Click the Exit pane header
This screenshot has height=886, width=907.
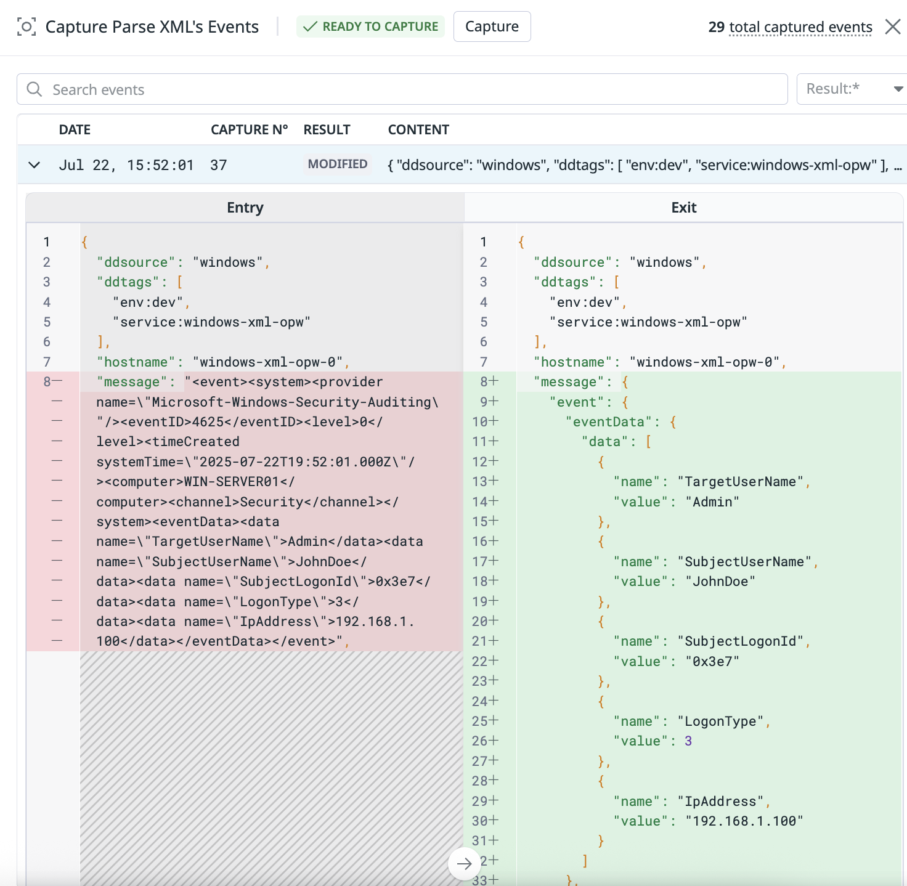click(x=683, y=208)
